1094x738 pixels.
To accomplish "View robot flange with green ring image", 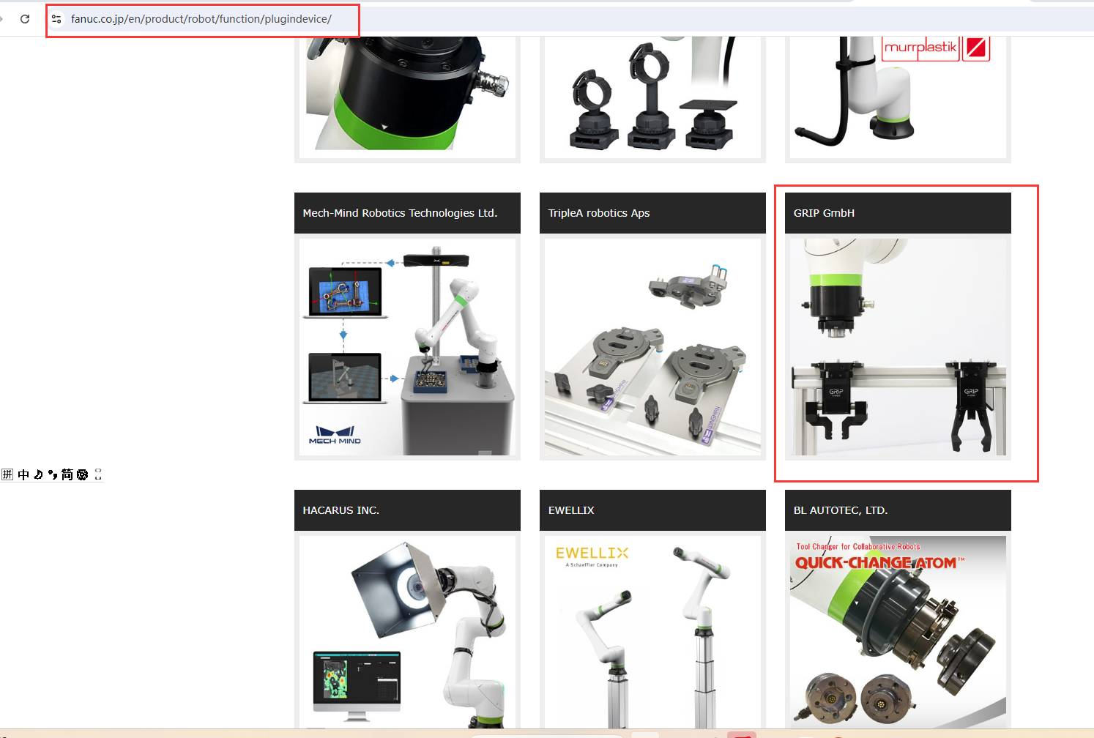I will click(407, 97).
